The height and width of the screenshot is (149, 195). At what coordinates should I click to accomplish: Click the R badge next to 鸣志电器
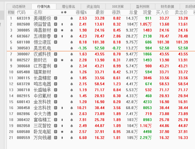(56, 84)
